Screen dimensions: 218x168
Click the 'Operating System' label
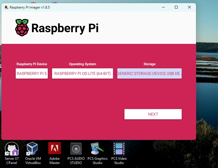82,64
